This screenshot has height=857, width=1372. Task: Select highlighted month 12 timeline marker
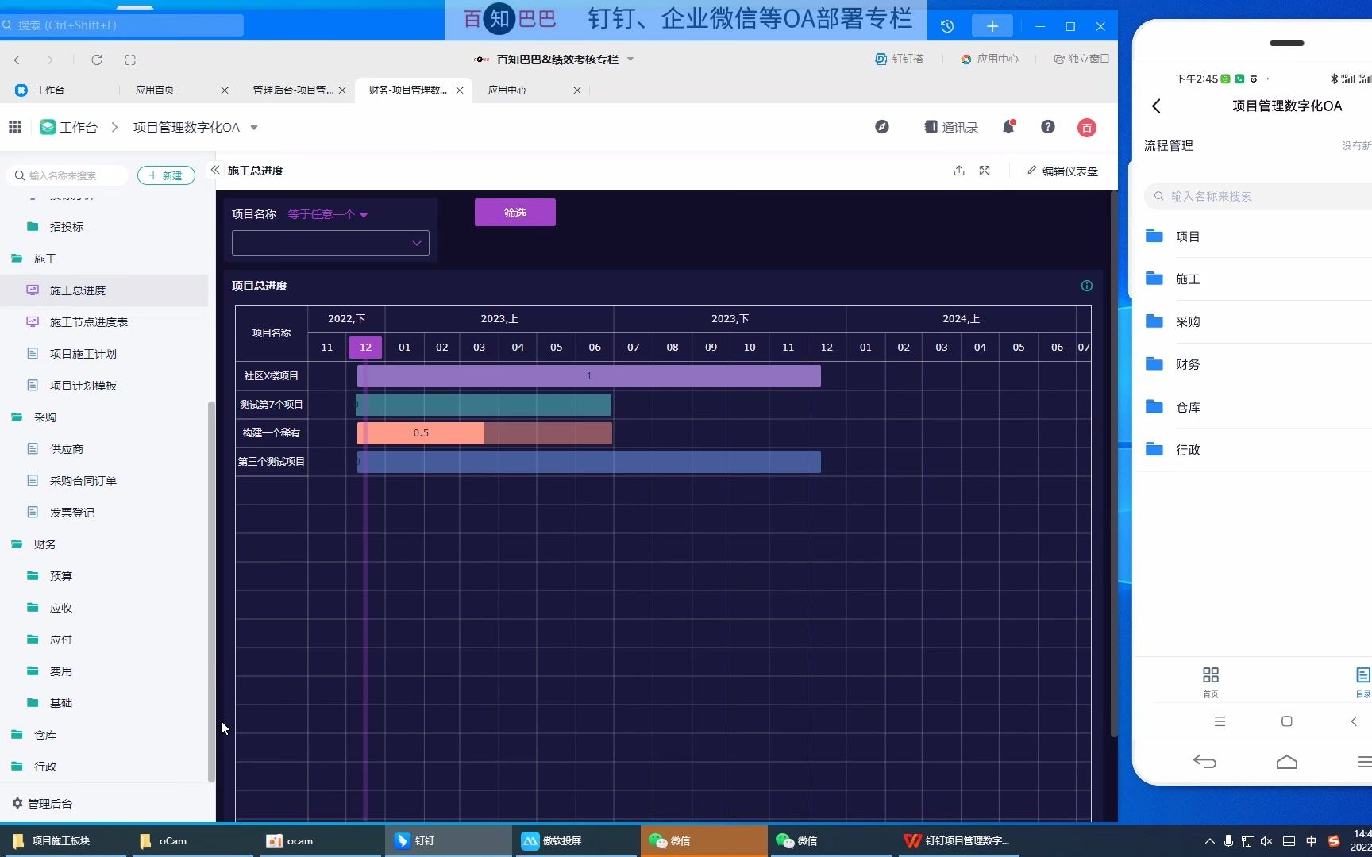pyautogui.click(x=365, y=347)
